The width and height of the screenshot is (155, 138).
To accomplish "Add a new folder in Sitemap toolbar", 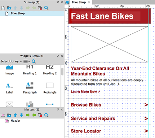I will coord(9,8).
